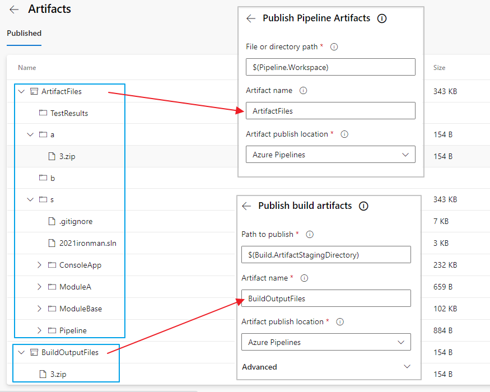This screenshot has height=392, width=490.
Task: Open pipeline Artifact publish location dropdown
Action: tap(330, 155)
